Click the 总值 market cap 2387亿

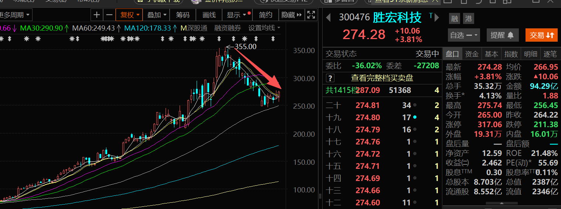[x=545, y=182]
